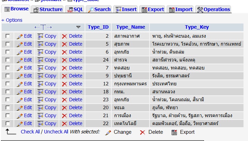
Task: Tick the checkbox for row Type_ID 7
Action: click(x=8, y=68)
